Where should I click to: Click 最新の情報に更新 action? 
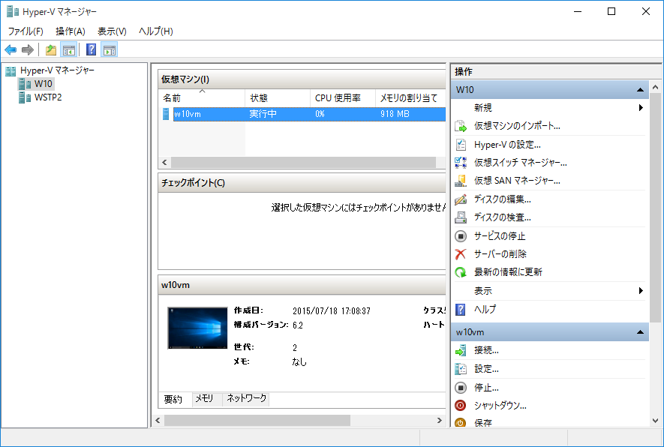coord(508,272)
